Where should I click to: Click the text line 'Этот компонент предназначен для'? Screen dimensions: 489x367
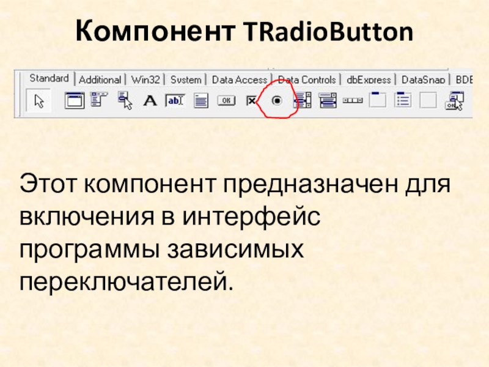click(x=235, y=185)
